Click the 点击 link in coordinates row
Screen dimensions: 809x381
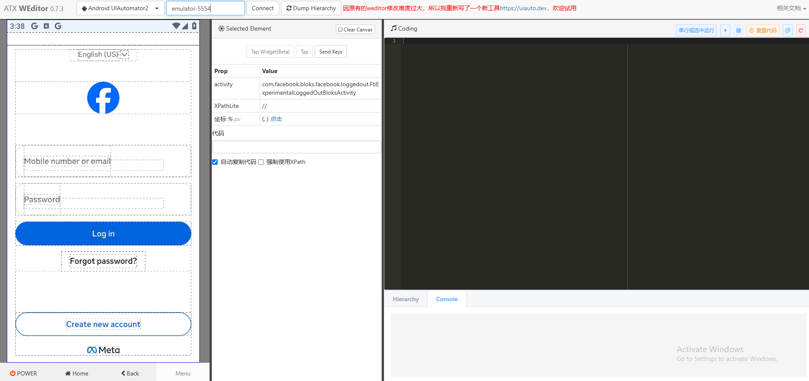[x=276, y=119]
